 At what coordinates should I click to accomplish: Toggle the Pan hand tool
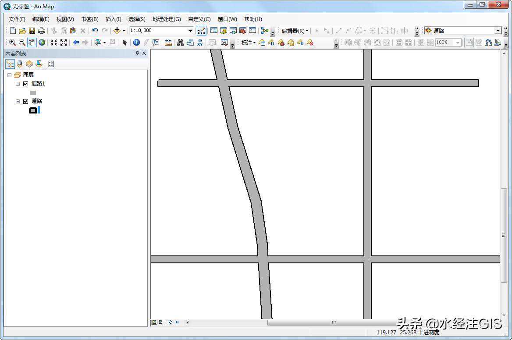pyautogui.click(x=32, y=42)
